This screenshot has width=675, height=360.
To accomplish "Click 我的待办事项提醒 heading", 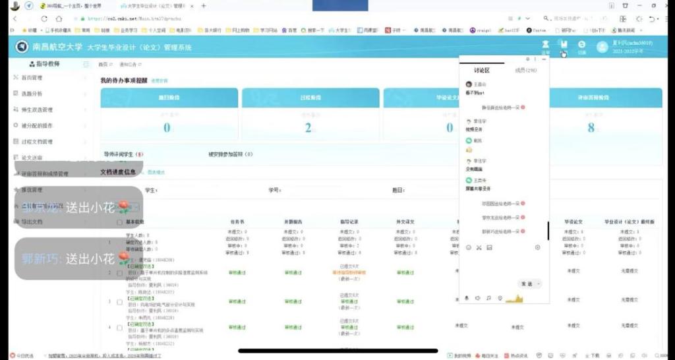I will 124,80.
